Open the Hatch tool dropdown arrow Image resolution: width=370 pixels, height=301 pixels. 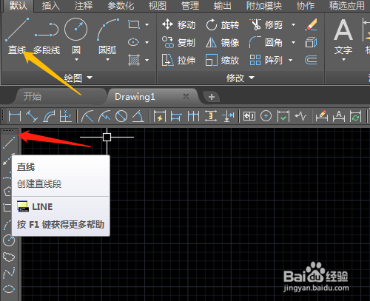pyautogui.click(x=147, y=60)
